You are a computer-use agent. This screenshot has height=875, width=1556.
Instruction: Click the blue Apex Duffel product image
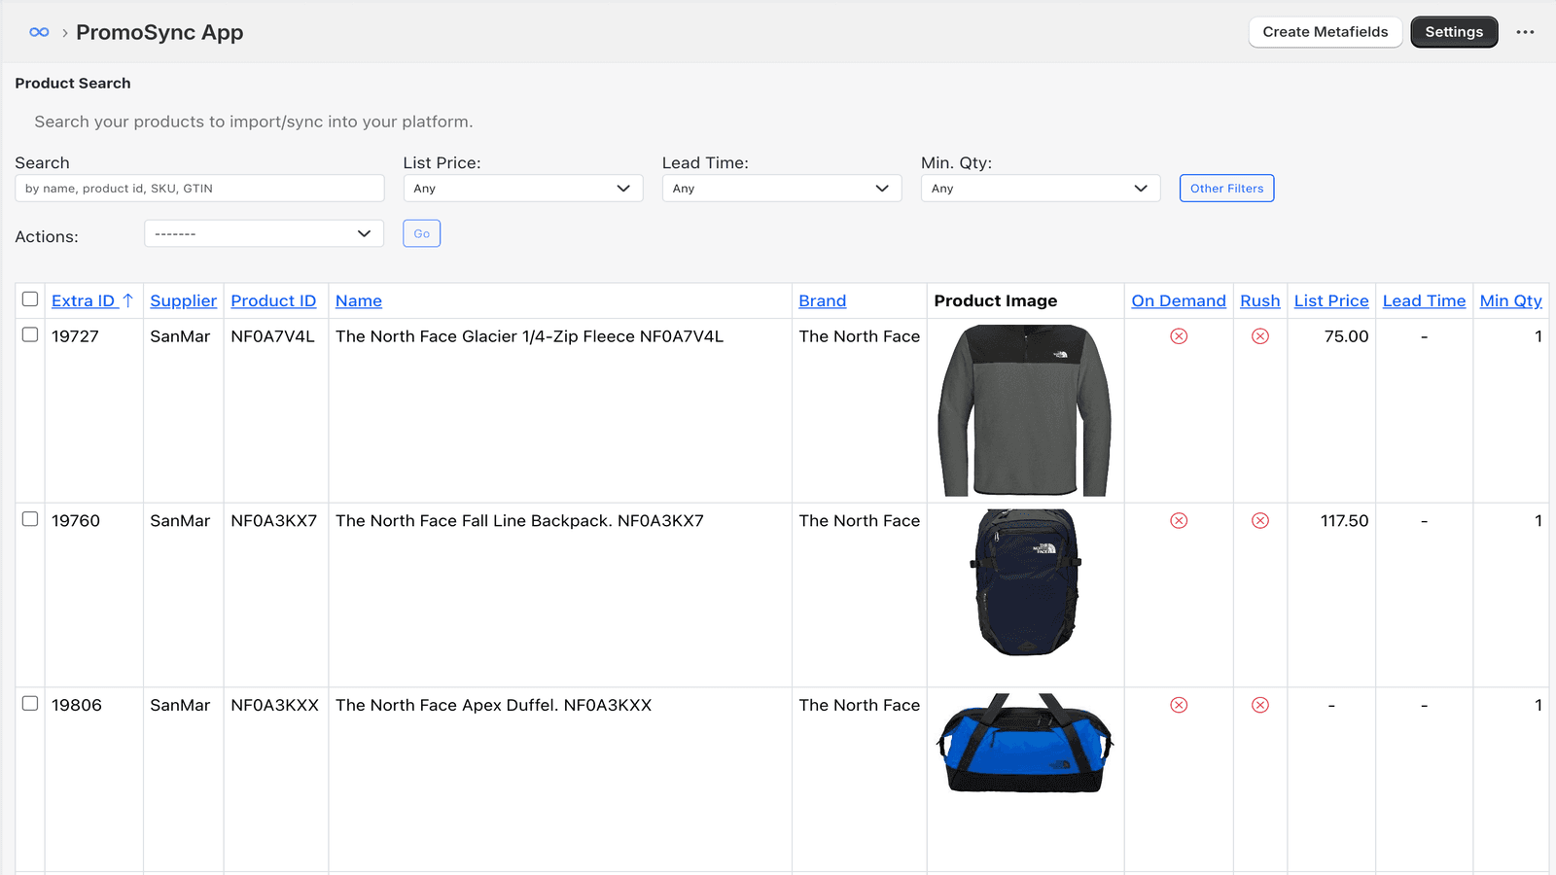[1025, 744]
